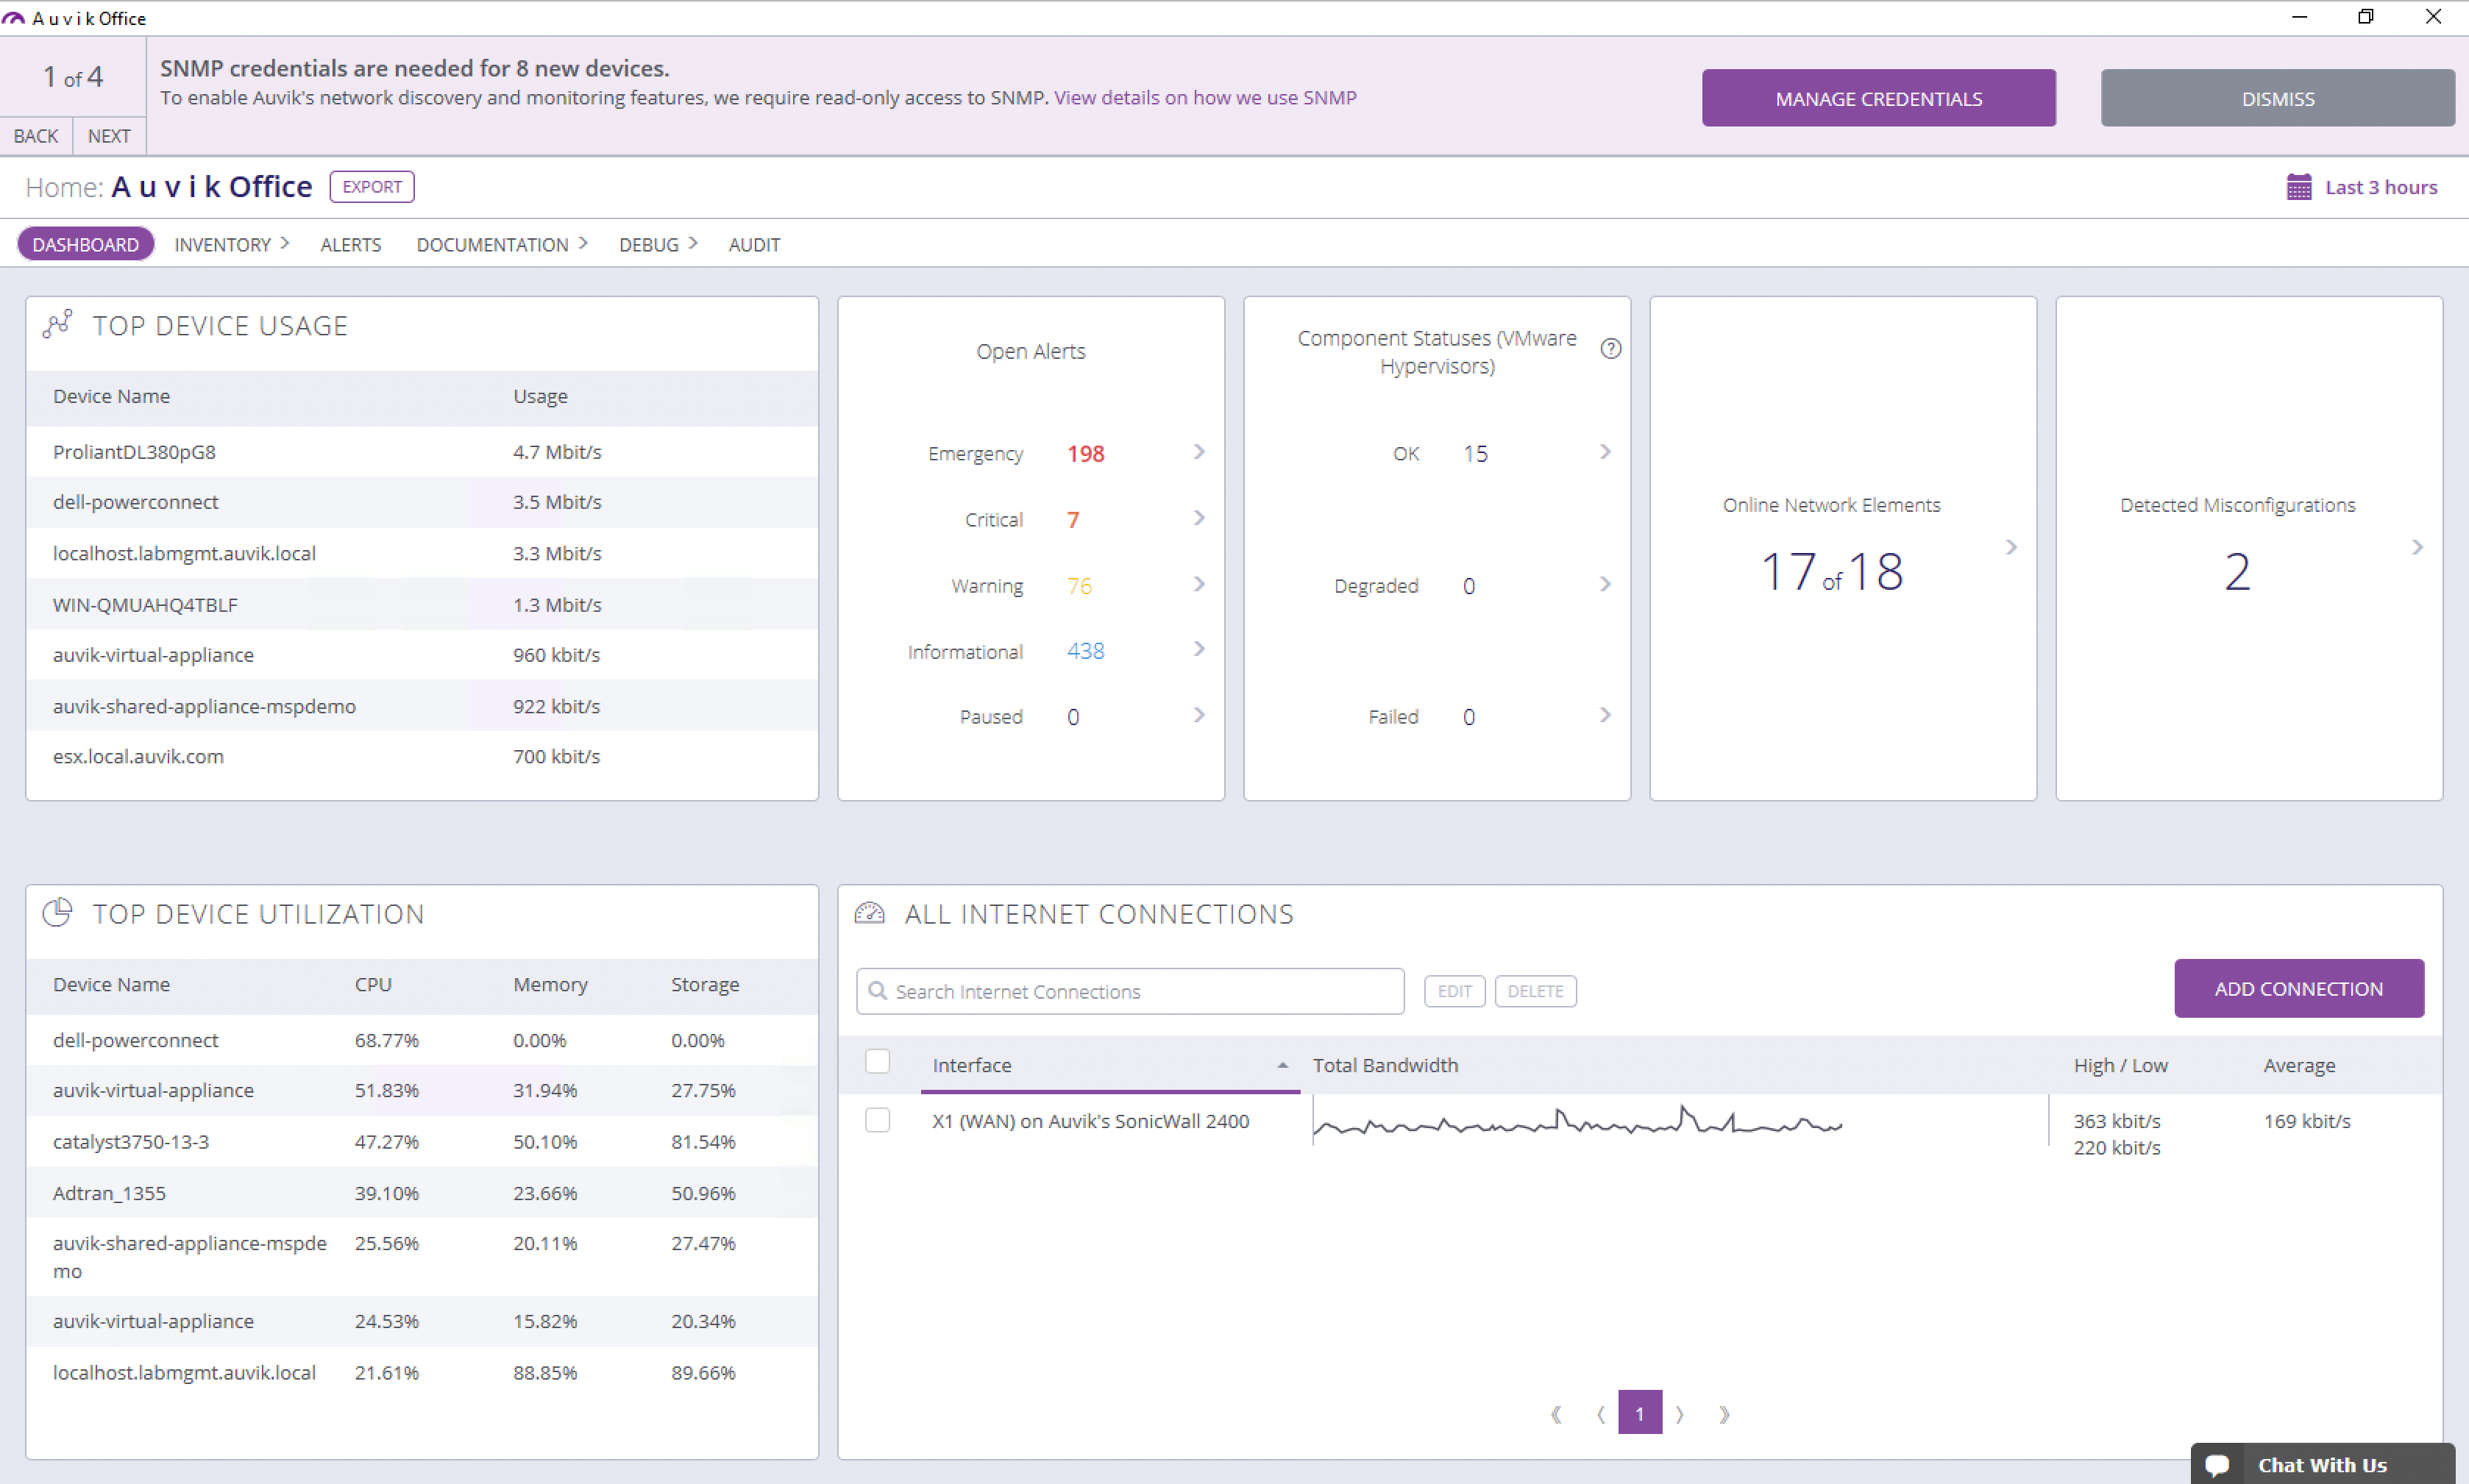Click the Top Device Utilization pie icon
Viewport: 2469px width, 1484px height.
(58, 912)
